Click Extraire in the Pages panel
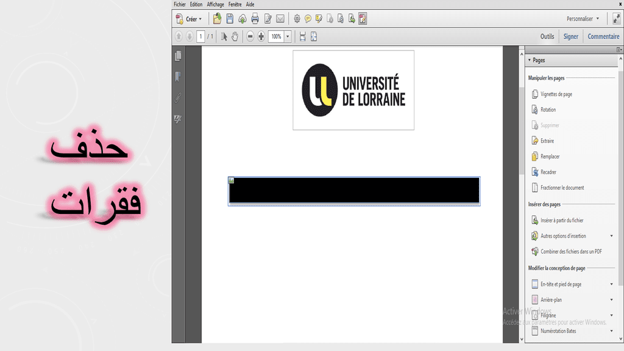The height and width of the screenshot is (351, 624). pyautogui.click(x=547, y=141)
